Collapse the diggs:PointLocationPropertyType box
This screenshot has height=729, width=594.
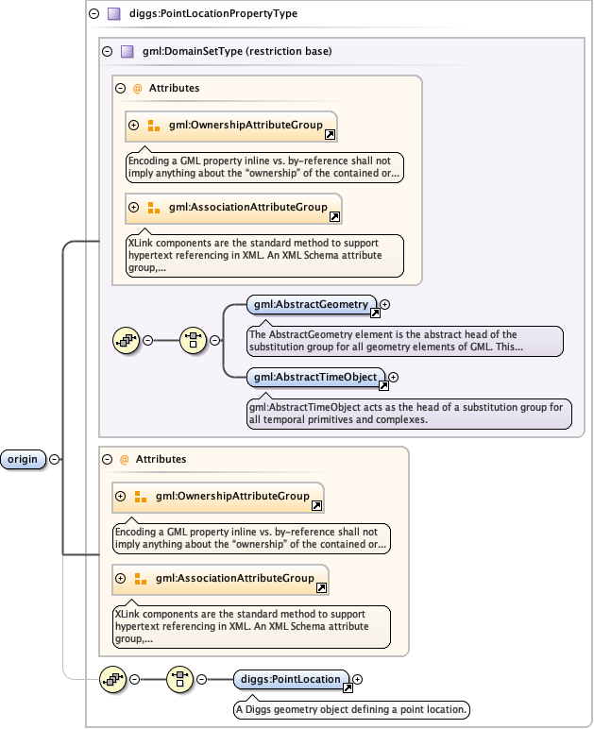(x=93, y=14)
